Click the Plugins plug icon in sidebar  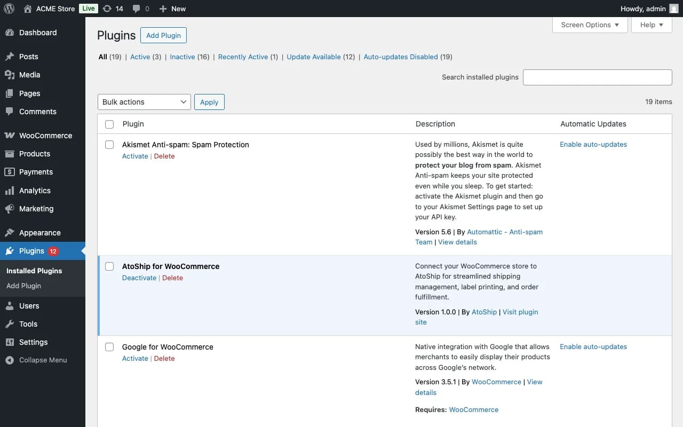10,251
